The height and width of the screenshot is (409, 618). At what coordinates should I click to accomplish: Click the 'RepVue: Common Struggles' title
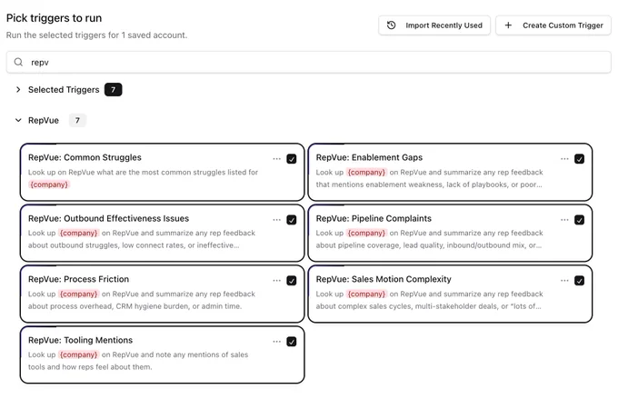85,157
